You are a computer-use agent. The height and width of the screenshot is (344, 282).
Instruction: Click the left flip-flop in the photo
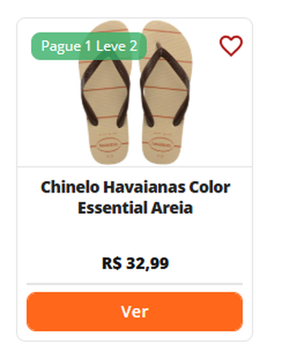tap(105, 92)
